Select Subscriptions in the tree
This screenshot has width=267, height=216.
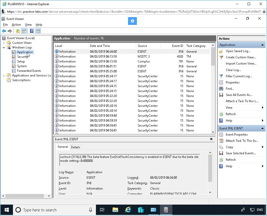(x=21, y=80)
